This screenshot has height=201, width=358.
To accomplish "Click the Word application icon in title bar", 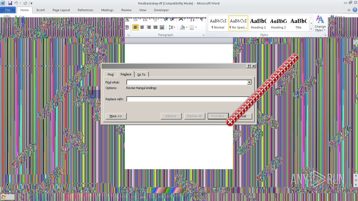I will (3, 3).
